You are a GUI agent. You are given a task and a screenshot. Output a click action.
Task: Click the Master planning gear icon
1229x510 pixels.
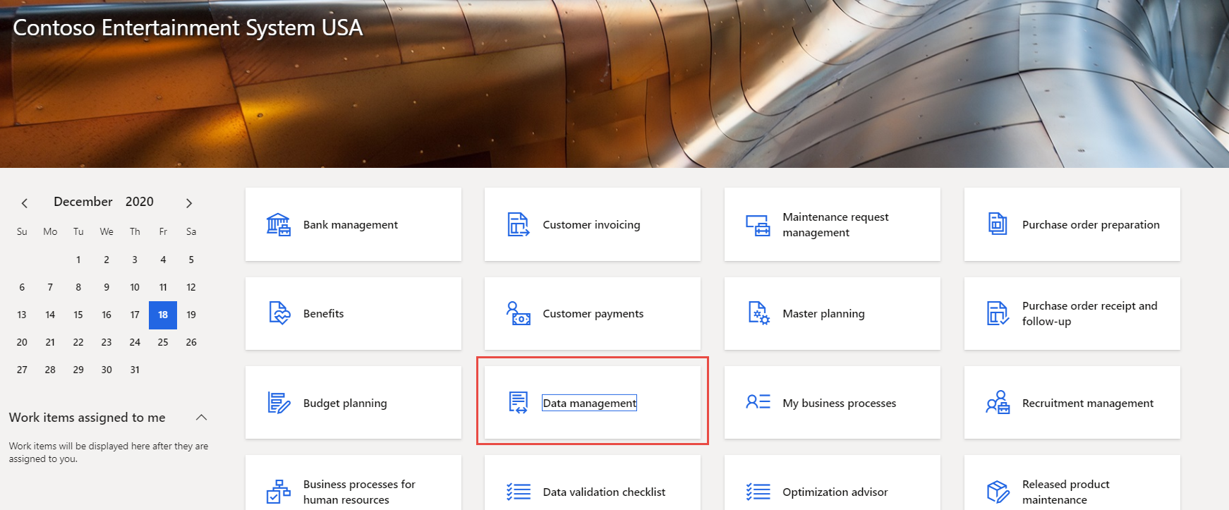758,313
